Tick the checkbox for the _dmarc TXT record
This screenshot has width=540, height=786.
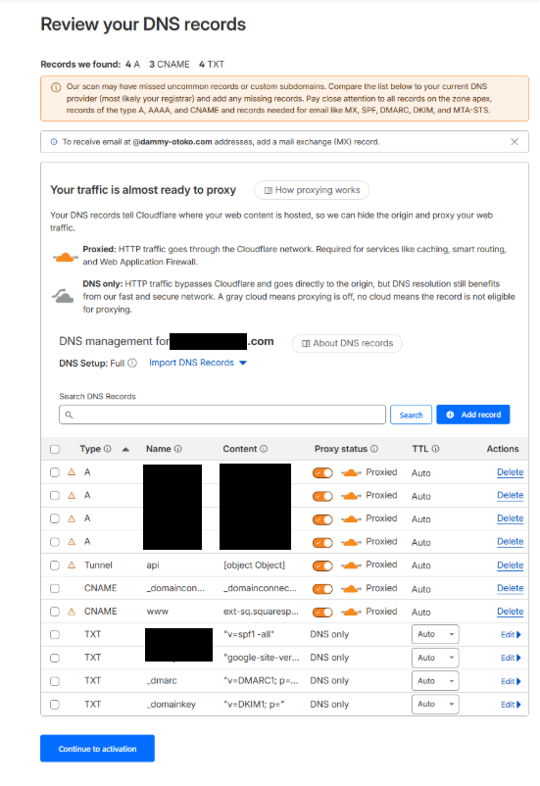[x=55, y=681]
